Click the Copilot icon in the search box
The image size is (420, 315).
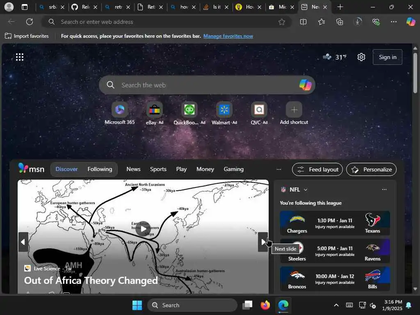(305, 85)
